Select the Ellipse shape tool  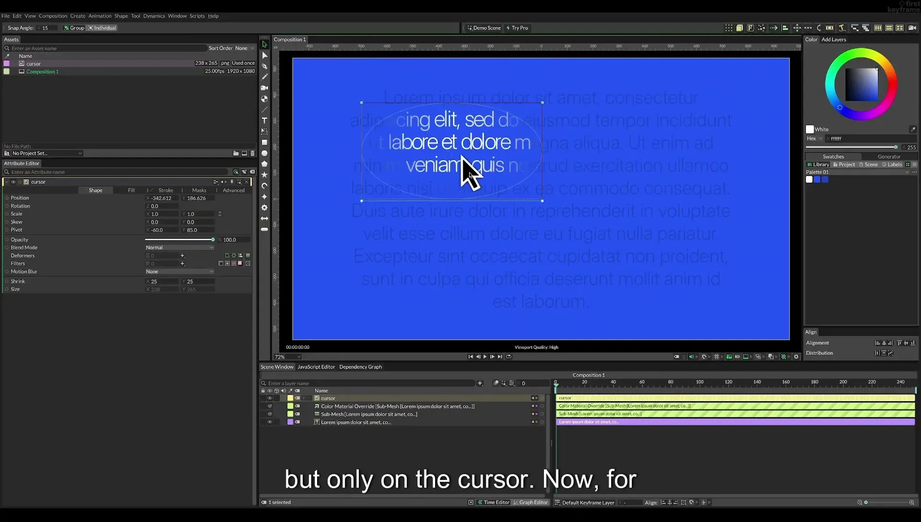point(264,154)
